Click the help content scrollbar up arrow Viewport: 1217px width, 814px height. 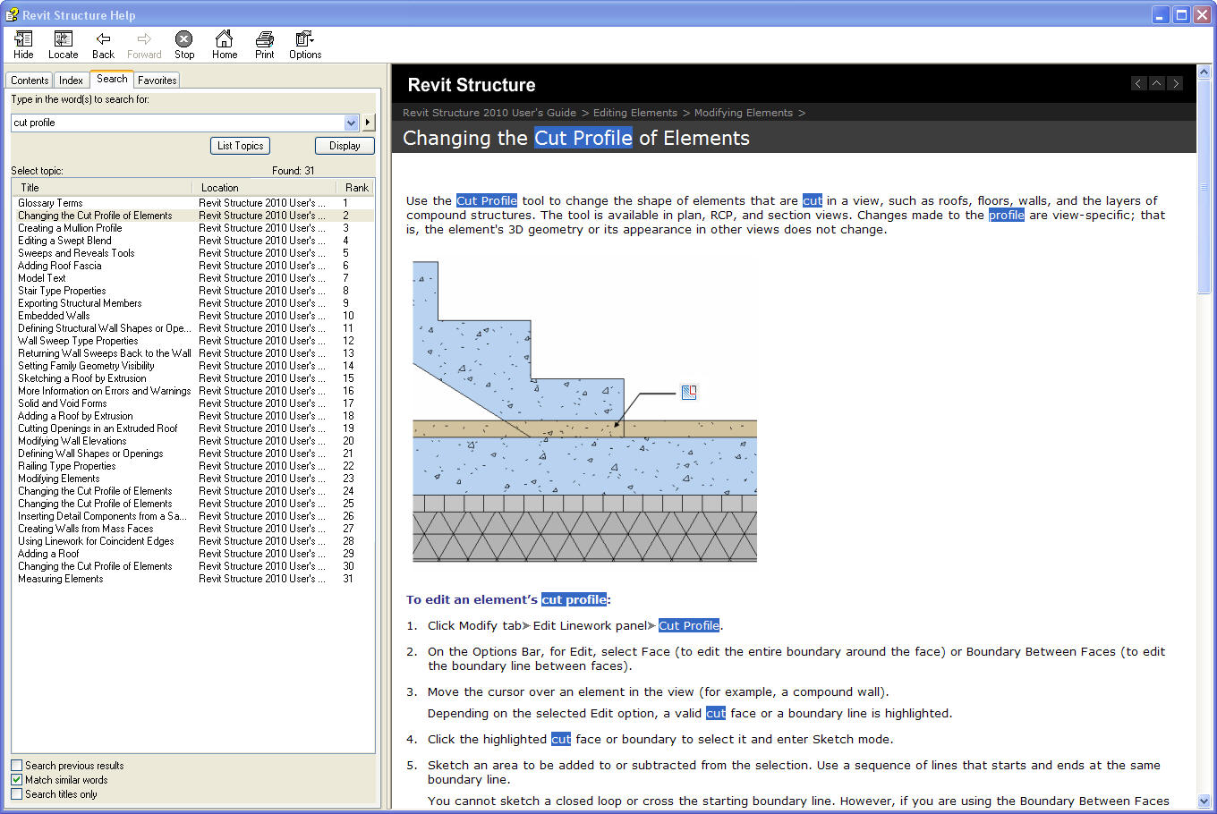click(x=1204, y=72)
